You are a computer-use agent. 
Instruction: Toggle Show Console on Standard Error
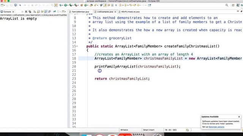[50, 12]
